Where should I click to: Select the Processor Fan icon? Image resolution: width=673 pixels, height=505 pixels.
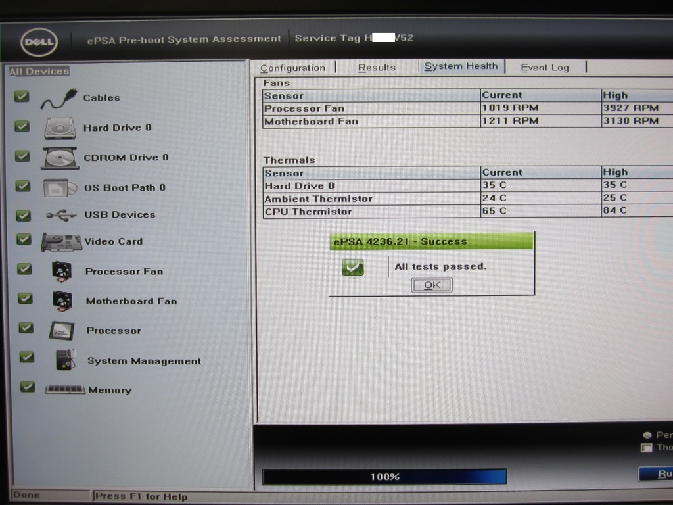[x=62, y=272]
